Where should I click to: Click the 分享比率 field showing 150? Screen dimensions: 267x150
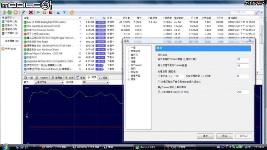coord(179,76)
